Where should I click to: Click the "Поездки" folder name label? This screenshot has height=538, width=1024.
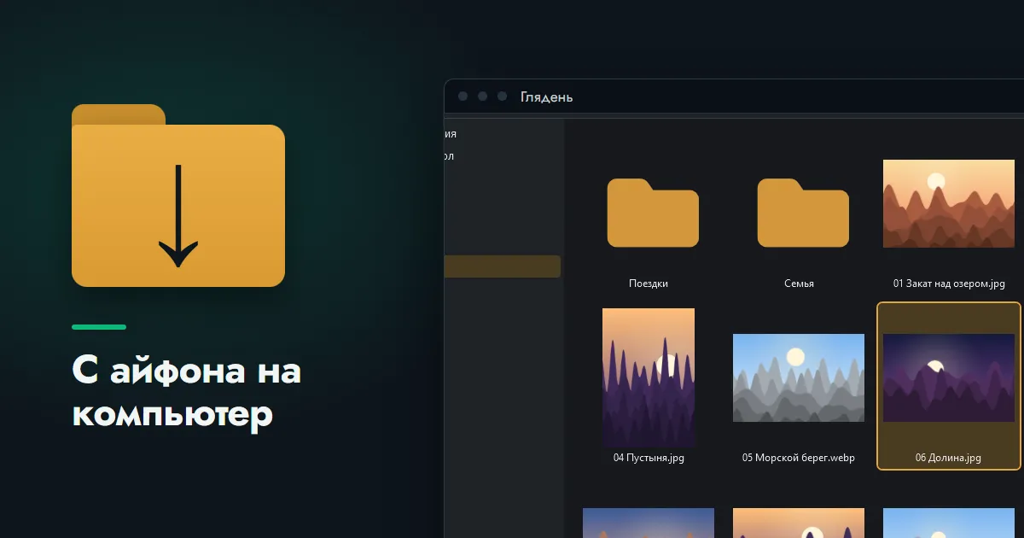tap(649, 284)
